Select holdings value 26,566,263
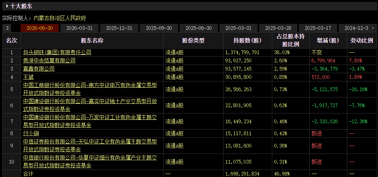The width and height of the screenshot is (378, 177). [238, 89]
